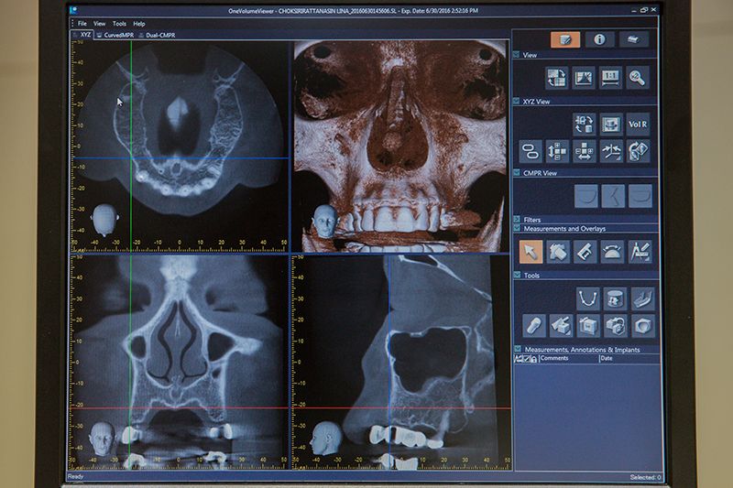
Task: Click the rotate layout icon under View
Action: [x=556, y=78]
